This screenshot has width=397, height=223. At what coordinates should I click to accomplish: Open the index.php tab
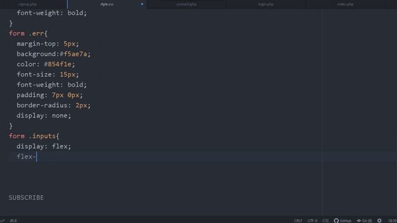click(x=346, y=4)
